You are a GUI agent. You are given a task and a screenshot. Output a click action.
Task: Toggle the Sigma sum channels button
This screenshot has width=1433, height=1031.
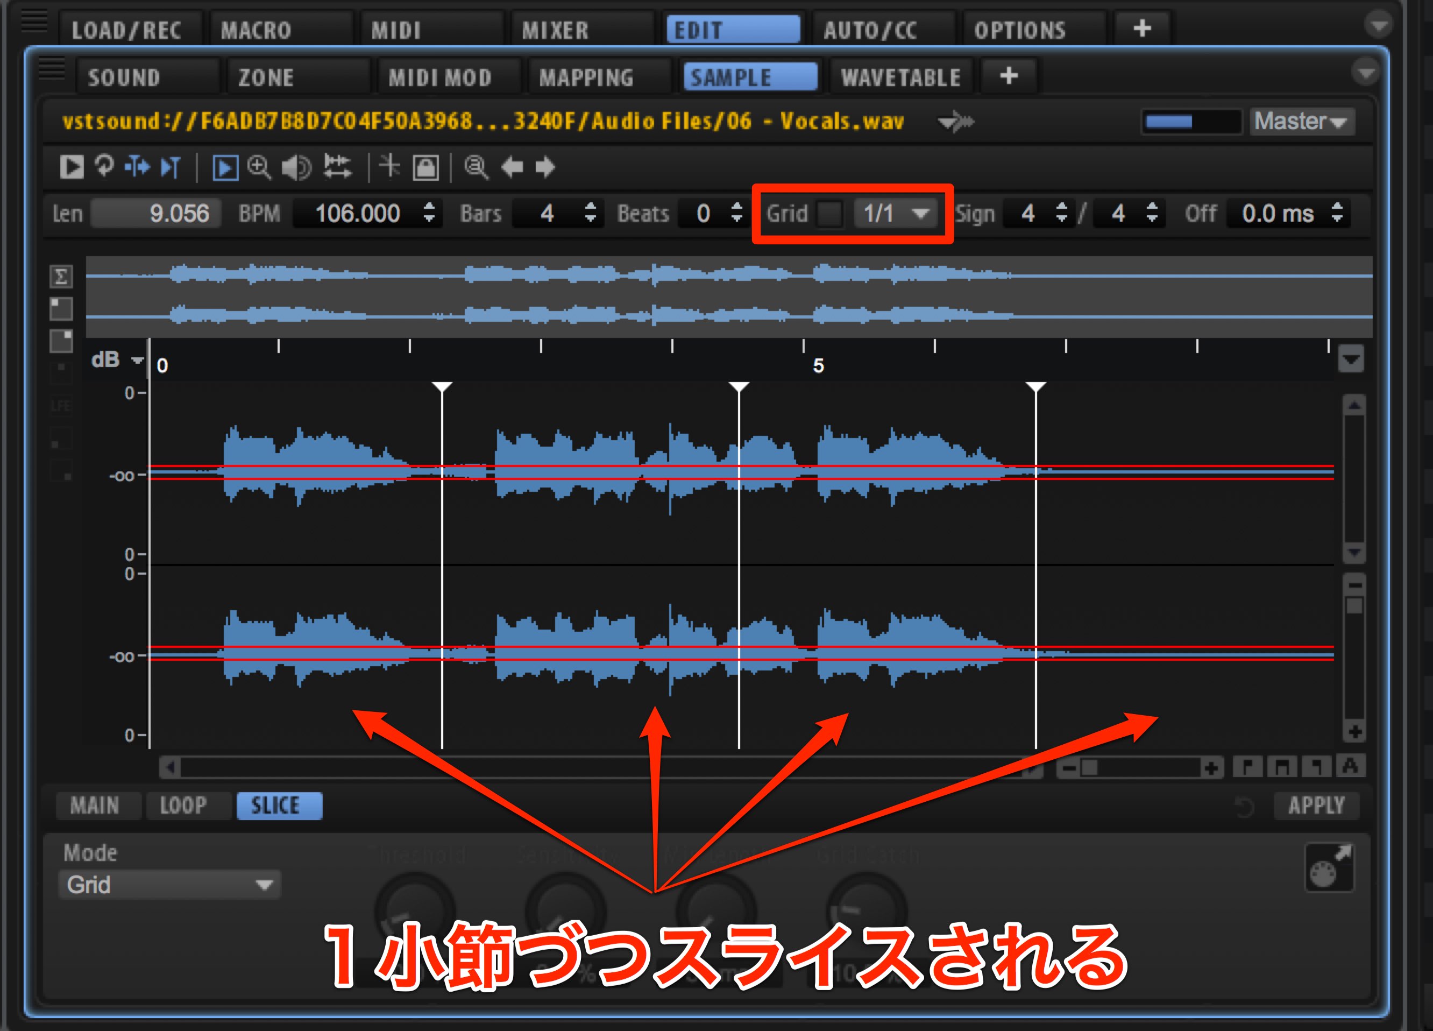click(x=61, y=276)
